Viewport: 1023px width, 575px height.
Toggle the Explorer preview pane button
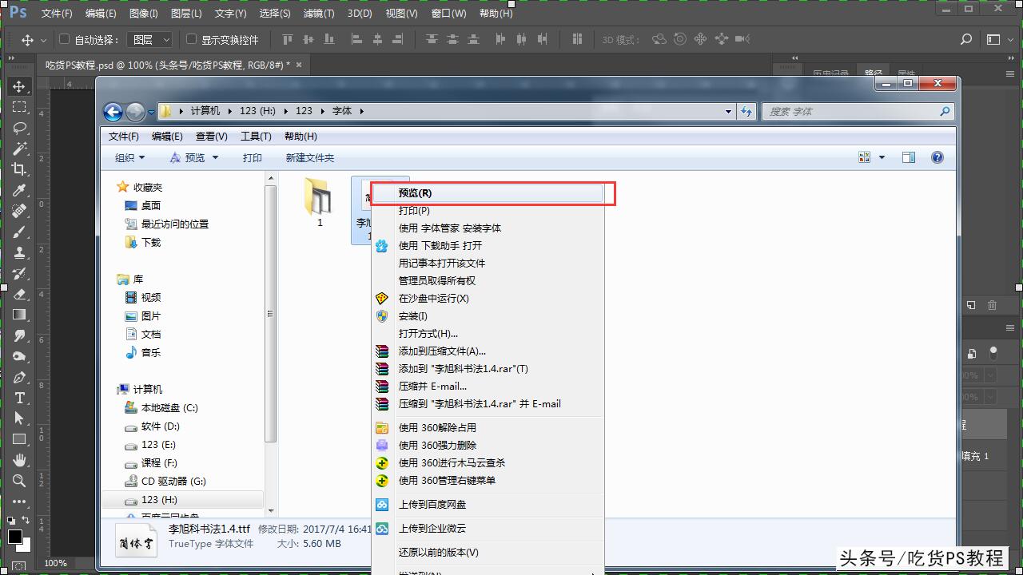[x=909, y=157]
